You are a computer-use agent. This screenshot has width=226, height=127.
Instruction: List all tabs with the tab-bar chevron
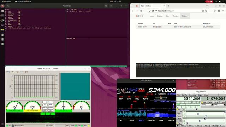[207, 6]
